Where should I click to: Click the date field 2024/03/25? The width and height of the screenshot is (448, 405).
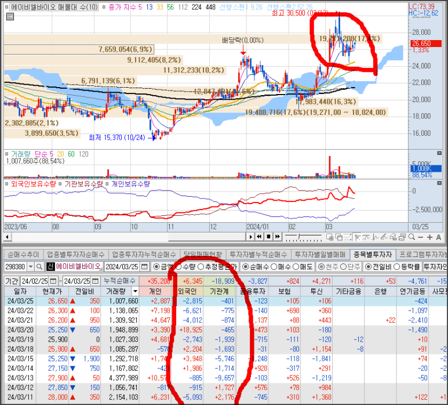(x=122, y=267)
